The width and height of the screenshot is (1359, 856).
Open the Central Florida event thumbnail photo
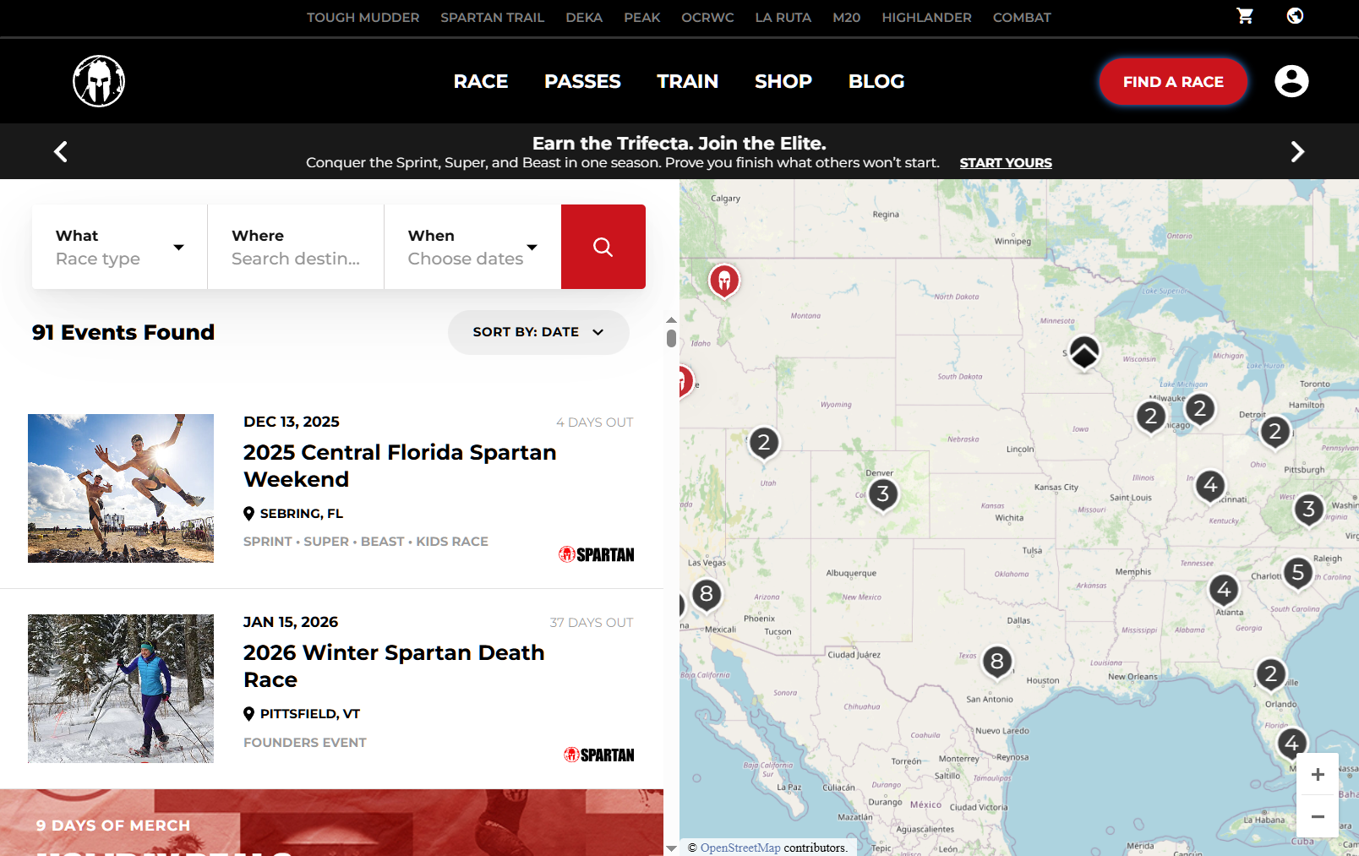tap(121, 488)
